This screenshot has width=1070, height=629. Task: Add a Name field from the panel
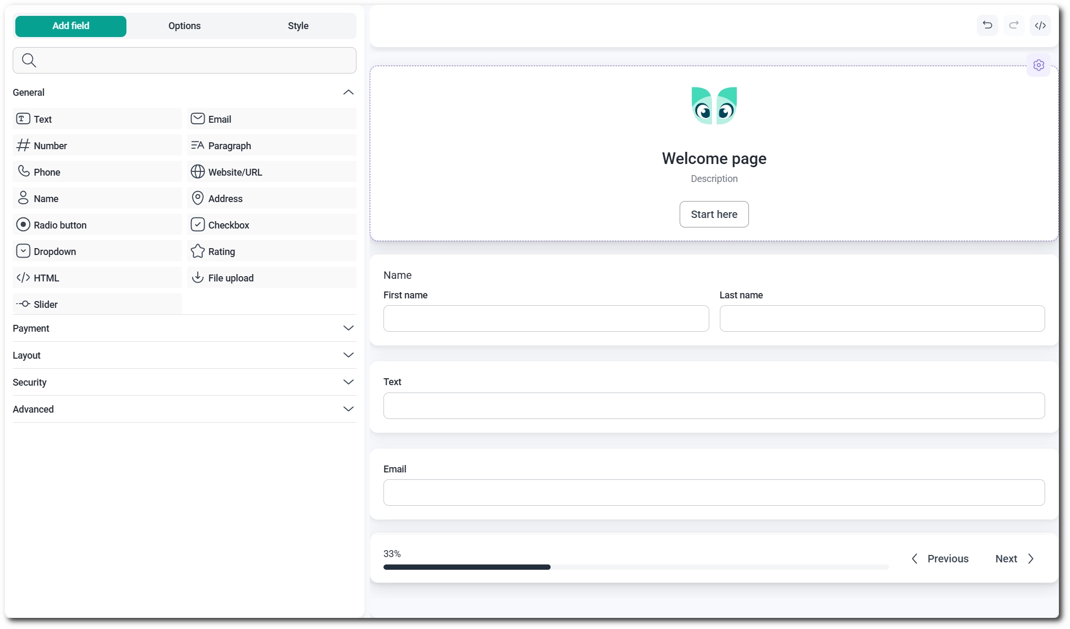click(97, 198)
